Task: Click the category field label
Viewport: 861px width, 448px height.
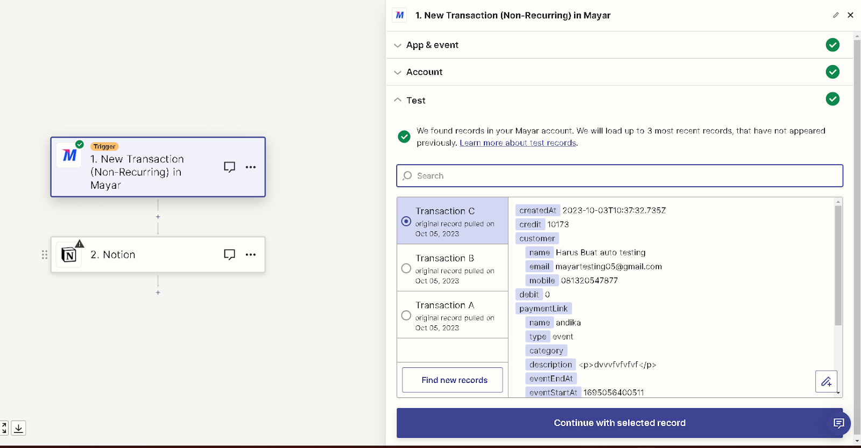Action: 546,351
